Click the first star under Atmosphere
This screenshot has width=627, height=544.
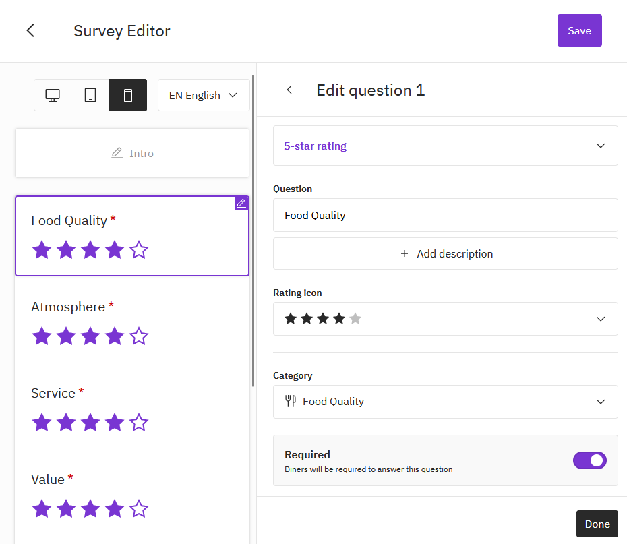[42, 336]
